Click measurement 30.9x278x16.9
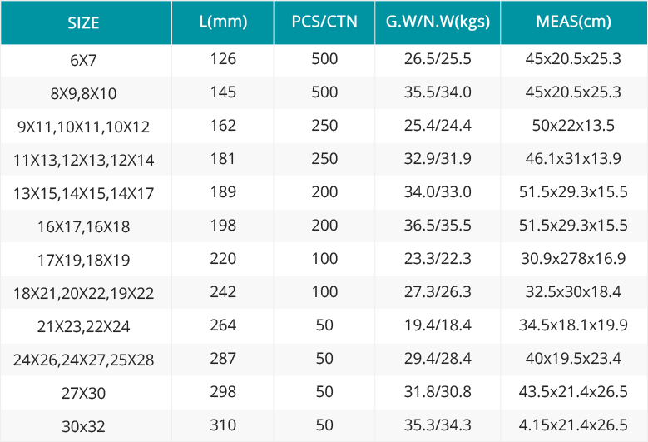Viewport: 648px width, 442px height. coord(574,258)
